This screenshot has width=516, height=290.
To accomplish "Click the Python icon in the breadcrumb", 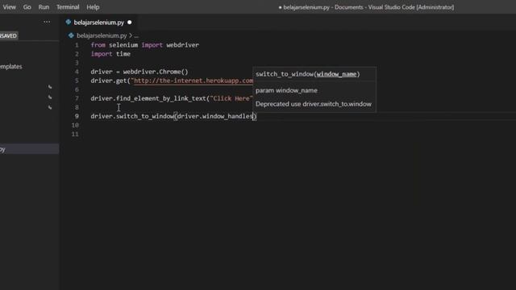I will coord(71,35).
